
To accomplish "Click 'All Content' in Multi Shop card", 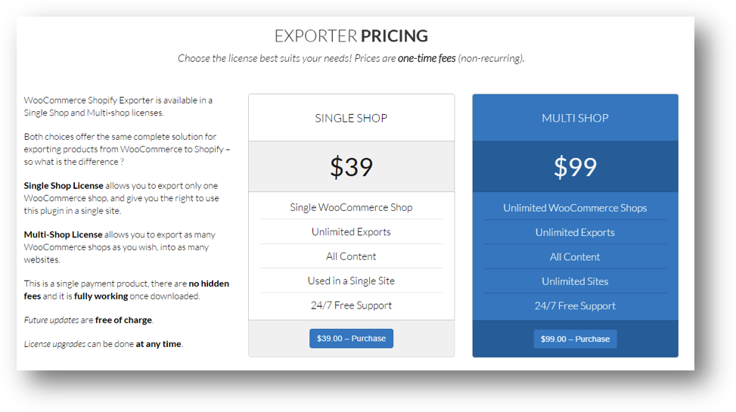I will pos(575,257).
